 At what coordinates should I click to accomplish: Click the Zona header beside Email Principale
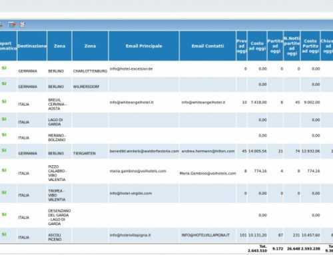(x=90, y=46)
